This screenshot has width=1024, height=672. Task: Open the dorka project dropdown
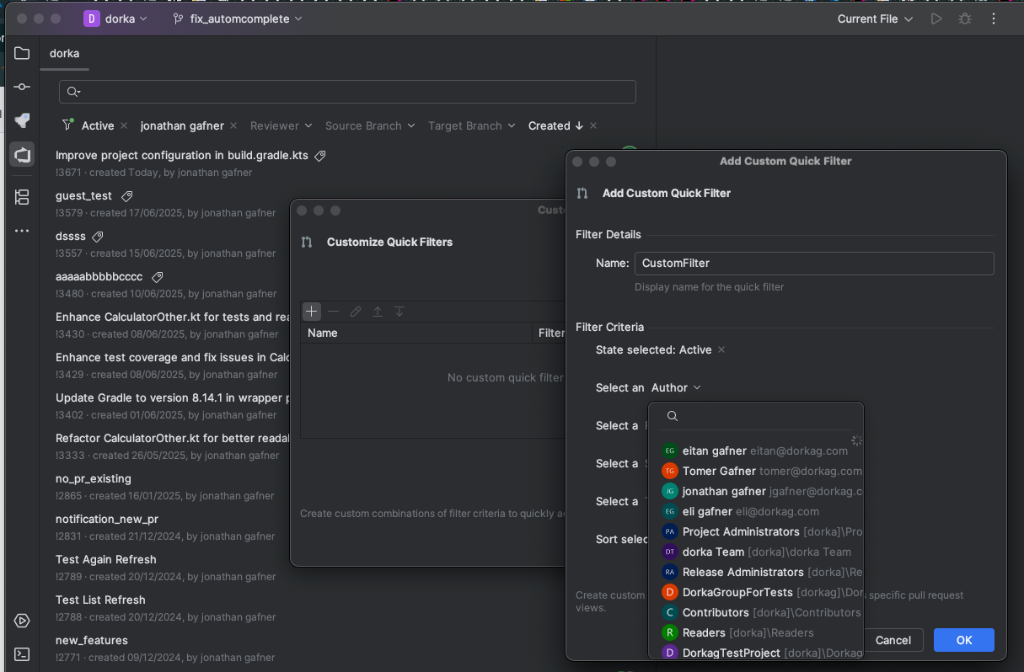[116, 19]
